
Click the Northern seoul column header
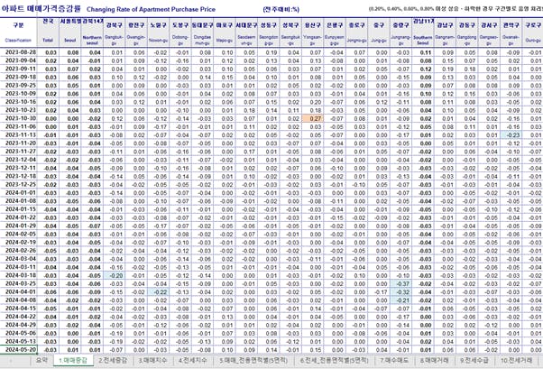click(92, 32)
